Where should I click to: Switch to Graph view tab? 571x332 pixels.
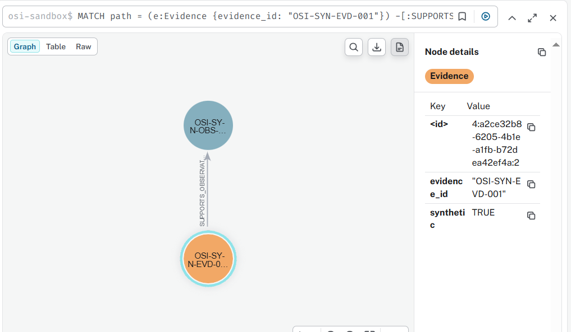tap(25, 46)
